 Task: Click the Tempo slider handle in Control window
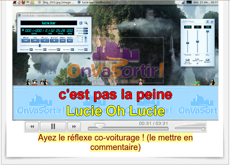[x=187, y=43]
